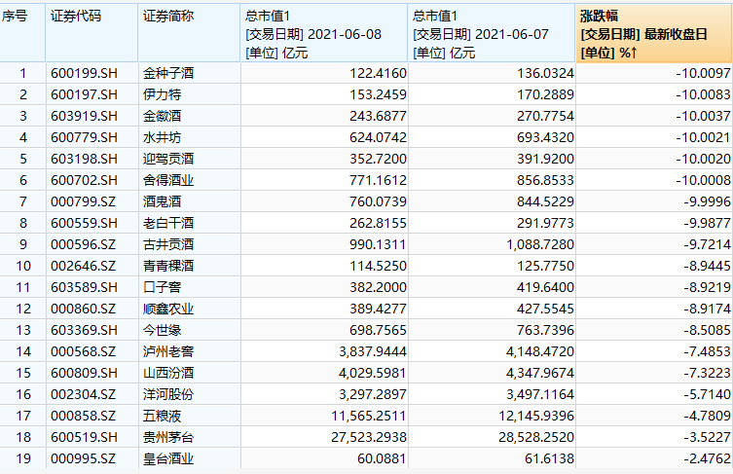Click the stock name 金徽酒
The height and width of the screenshot is (474, 733).
162,116
